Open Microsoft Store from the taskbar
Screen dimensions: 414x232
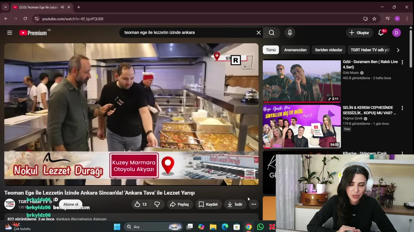pyautogui.click(x=237, y=227)
